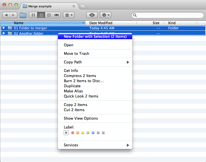The height and width of the screenshot is (162, 206).
Task: Apply the orange label color
Action: (x=78, y=132)
